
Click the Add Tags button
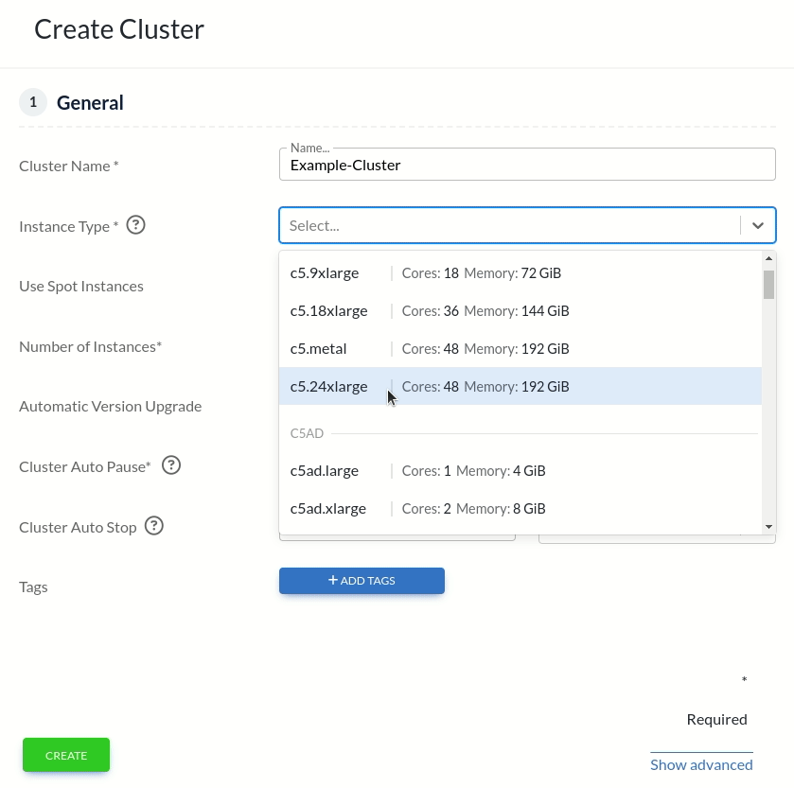[x=362, y=581]
